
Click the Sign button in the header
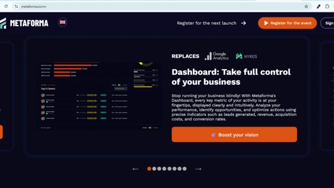tap(328, 23)
